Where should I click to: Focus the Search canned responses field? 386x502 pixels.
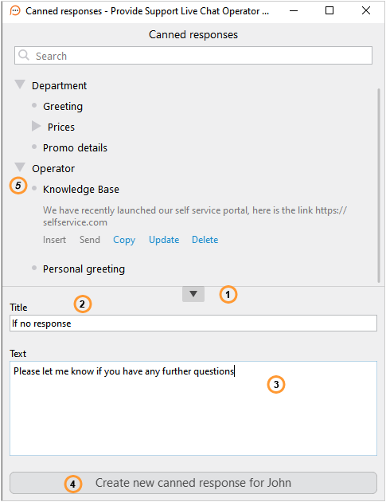193,56
